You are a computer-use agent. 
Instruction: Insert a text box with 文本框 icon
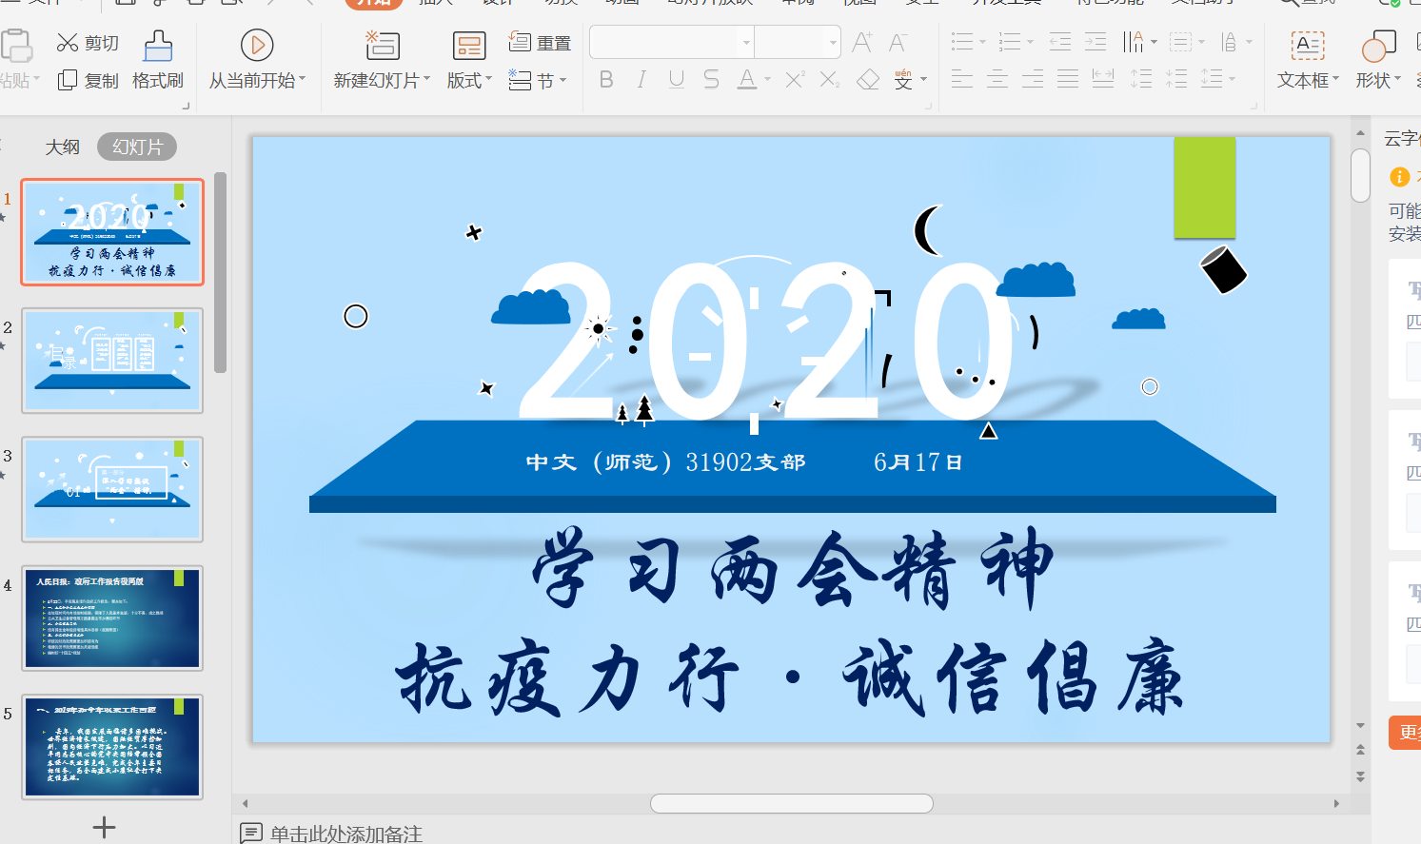(x=1308, y=46)
